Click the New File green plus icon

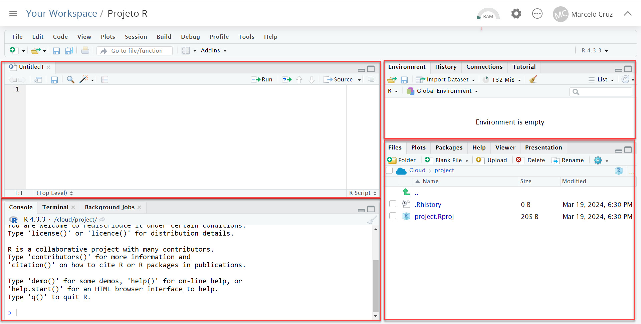pos(13,50)
